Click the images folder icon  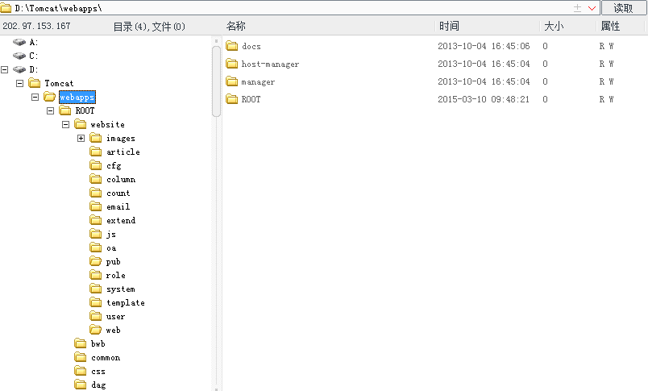pos(95,137)
